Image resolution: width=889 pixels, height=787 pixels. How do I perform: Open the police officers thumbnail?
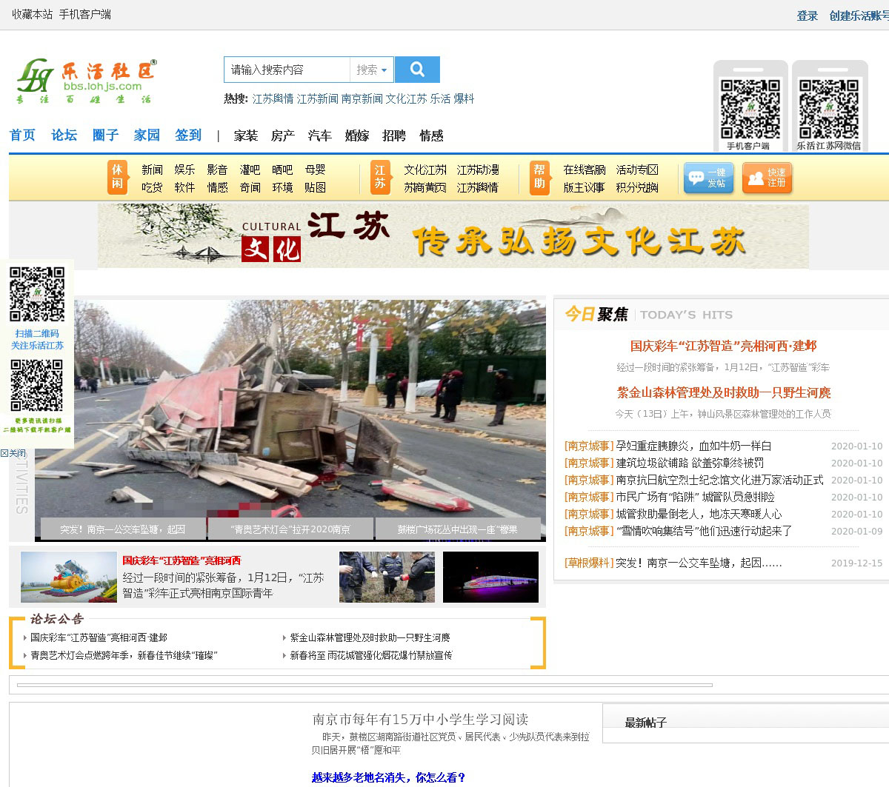click(x=387, y=577)
